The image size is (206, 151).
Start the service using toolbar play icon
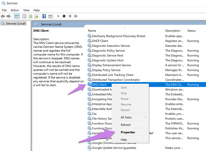pyautogui.click(x=58, y=16)
